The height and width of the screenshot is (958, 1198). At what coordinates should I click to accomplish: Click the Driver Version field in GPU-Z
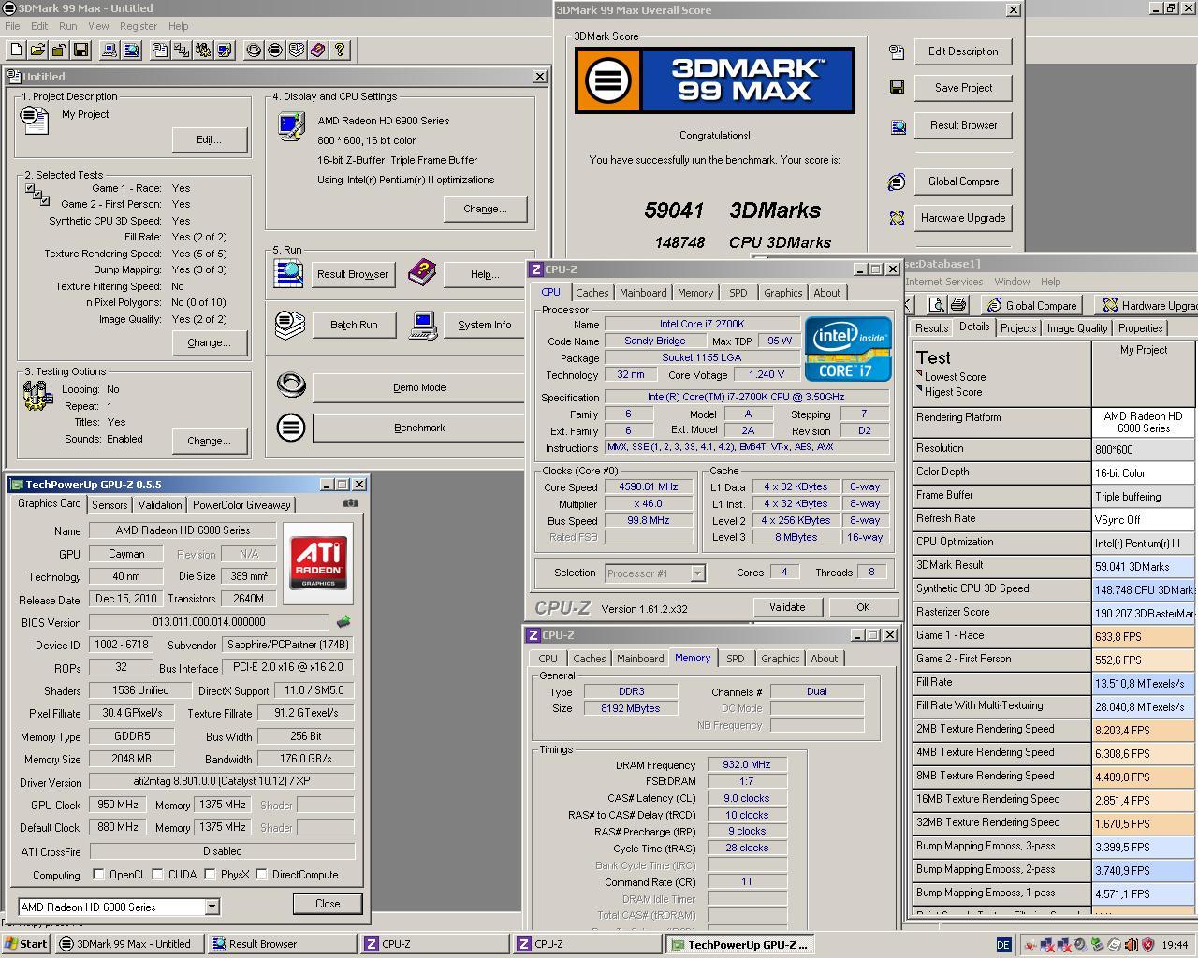pyautogui.click(x=222, y=782)
